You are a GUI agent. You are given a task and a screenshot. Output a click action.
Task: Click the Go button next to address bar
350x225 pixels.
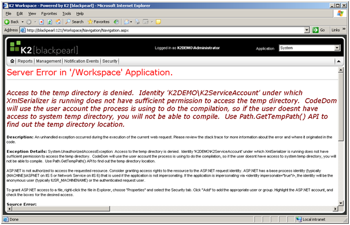[319, 30]
